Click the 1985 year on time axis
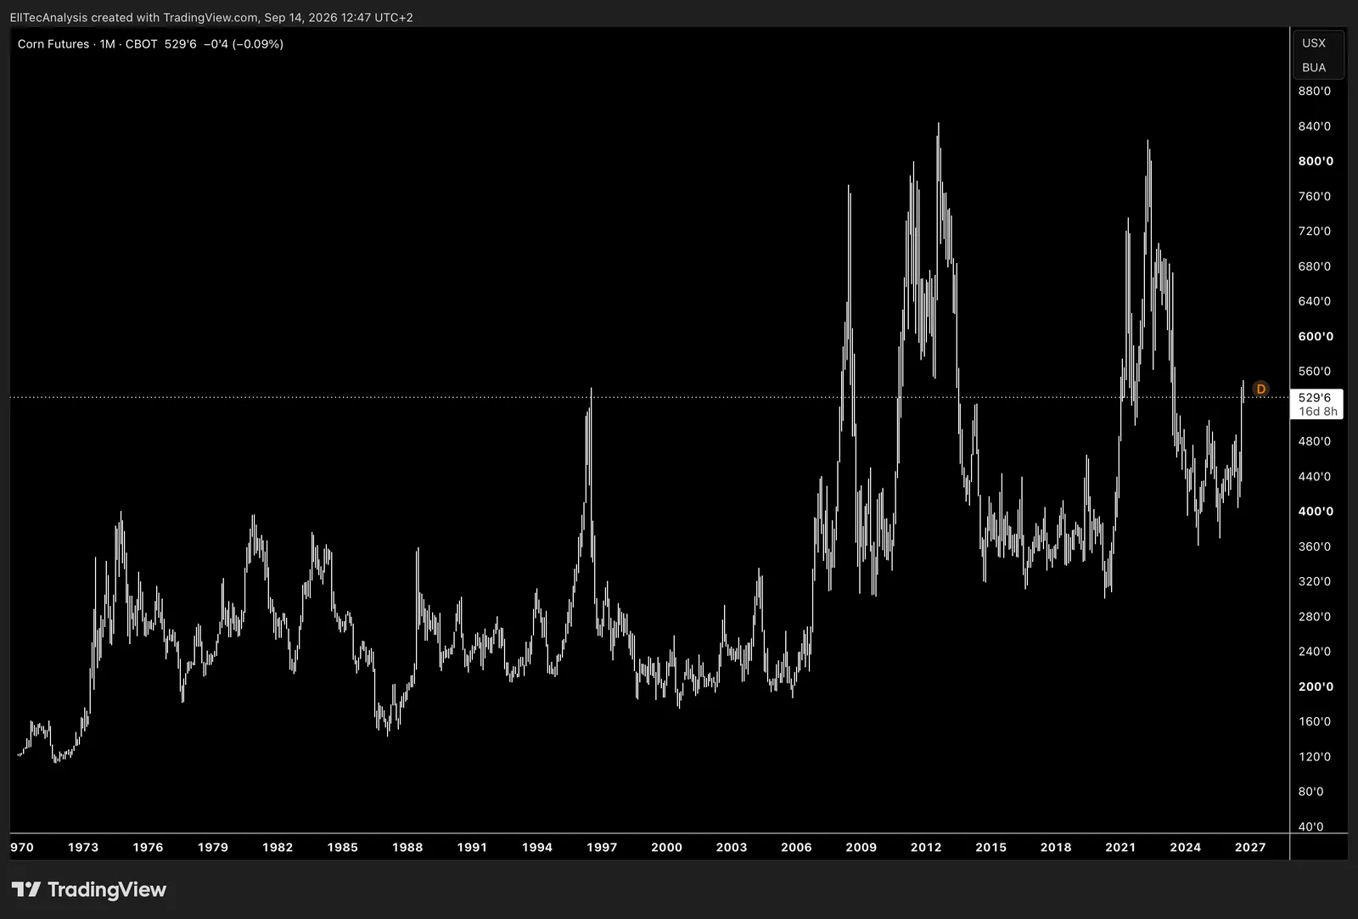 (342, 847)
